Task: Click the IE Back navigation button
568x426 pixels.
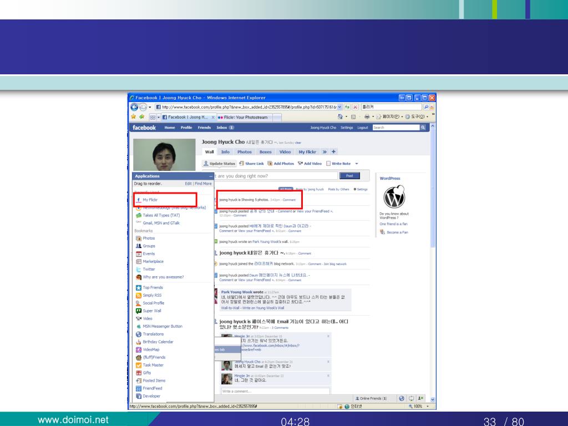Action: click(x=134, y=107)
